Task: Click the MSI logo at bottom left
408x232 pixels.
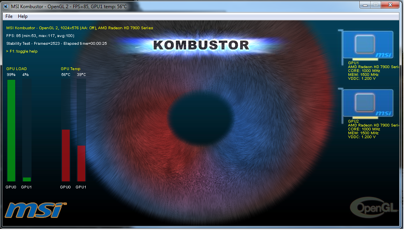Action: [x=36, y=210]
